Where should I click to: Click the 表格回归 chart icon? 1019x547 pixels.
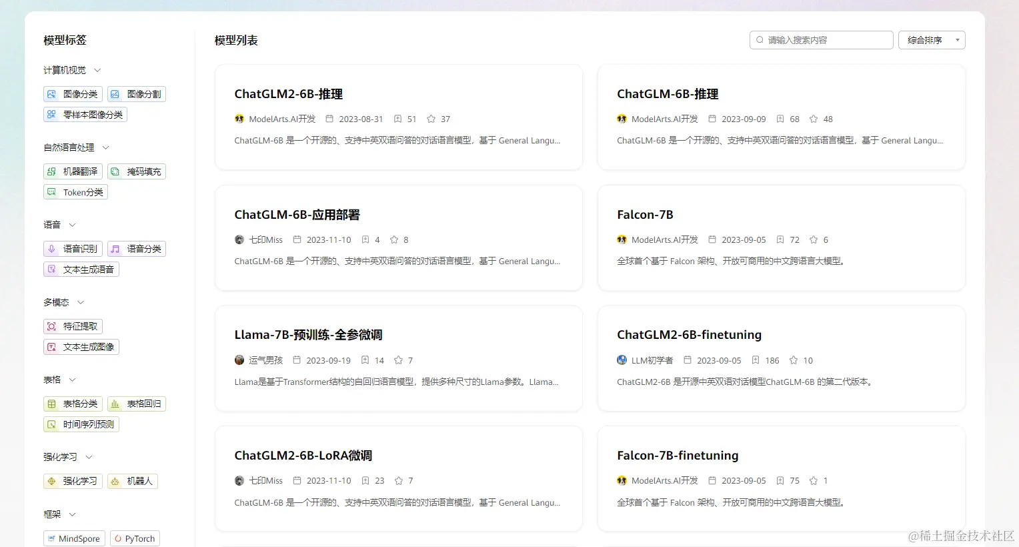(x=115, y=404)
